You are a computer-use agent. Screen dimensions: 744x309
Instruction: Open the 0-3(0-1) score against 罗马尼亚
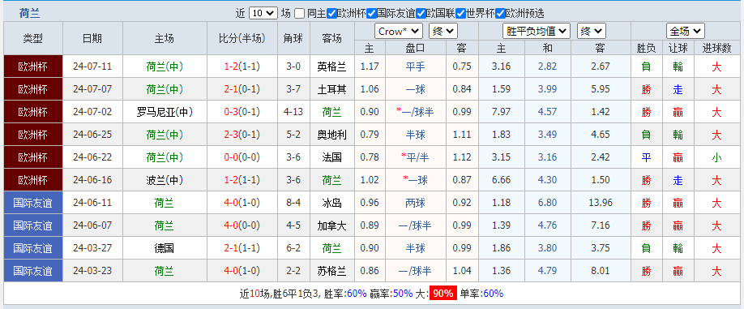[x=242, y=112]
